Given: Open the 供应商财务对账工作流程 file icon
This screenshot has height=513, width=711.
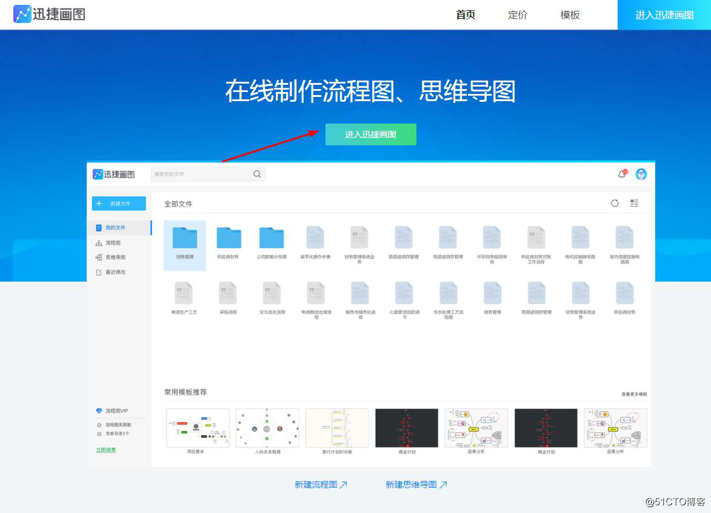Looking at the screenshot, I should pyautogui.click(x=536, y=237).
